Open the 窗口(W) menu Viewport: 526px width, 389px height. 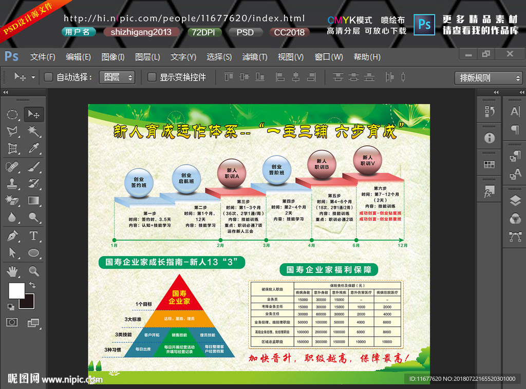329,57
